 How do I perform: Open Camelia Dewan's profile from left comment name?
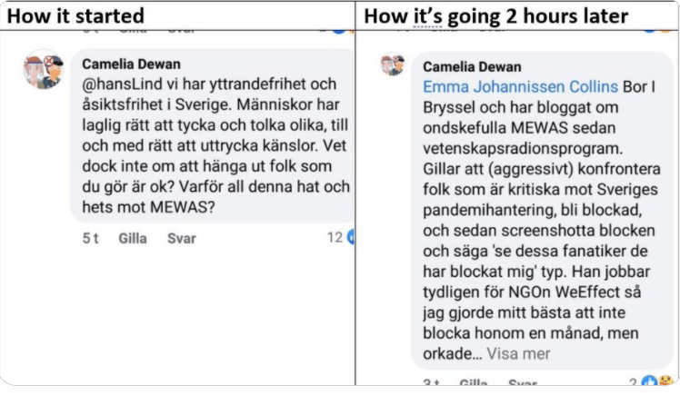coord(131,64)
